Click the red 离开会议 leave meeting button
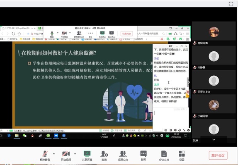Image resolution: width=238 pixels, height=165 pixels. pyautogui.click(x=218, y=155)
